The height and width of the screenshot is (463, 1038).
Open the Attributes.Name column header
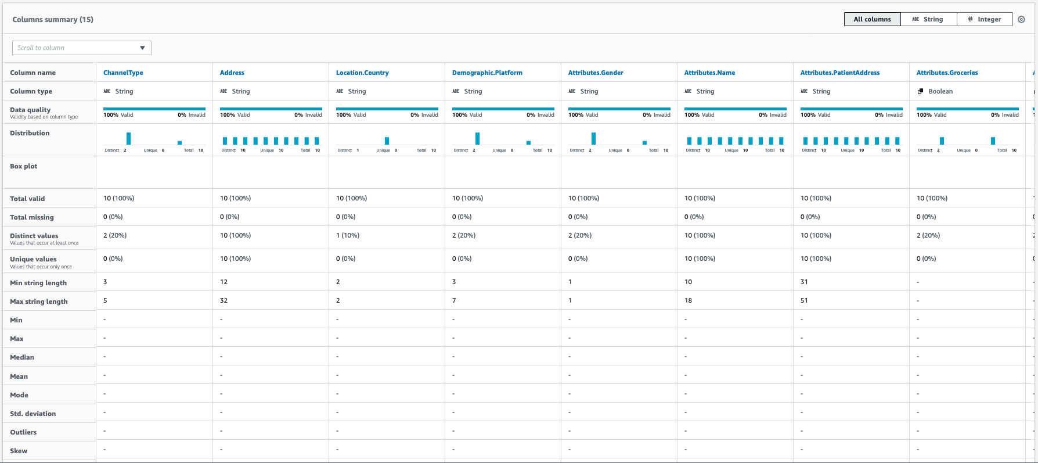click(709, 73)
